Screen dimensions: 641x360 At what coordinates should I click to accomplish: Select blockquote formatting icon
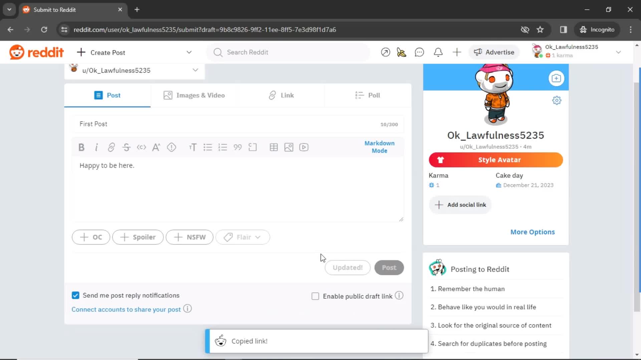tap(238, 147)
